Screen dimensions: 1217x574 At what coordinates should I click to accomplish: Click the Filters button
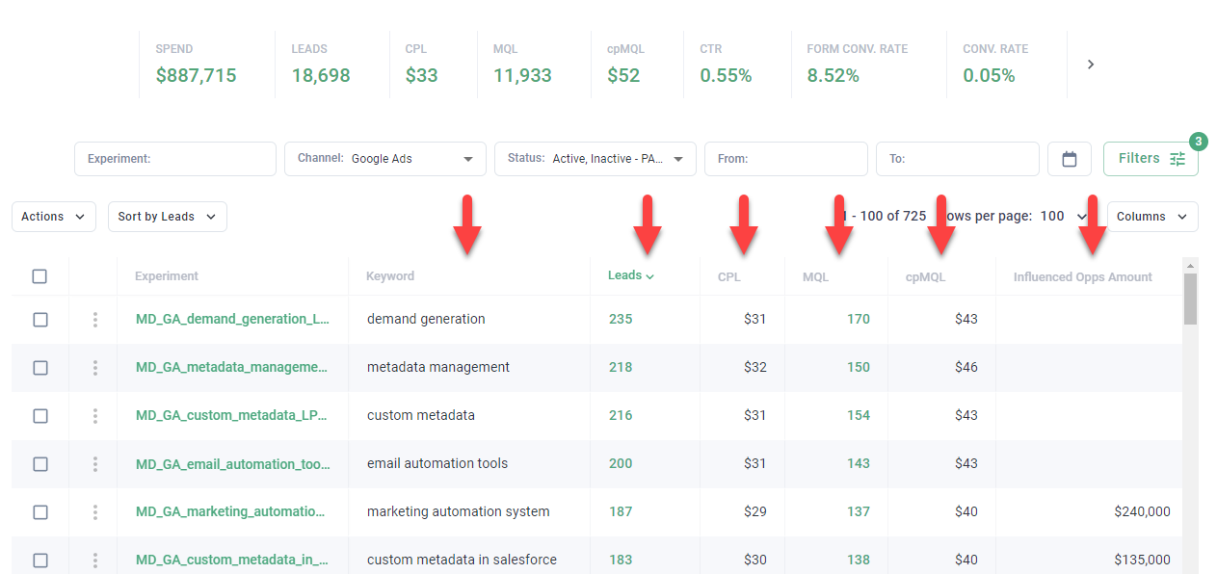pos(1151,159)
